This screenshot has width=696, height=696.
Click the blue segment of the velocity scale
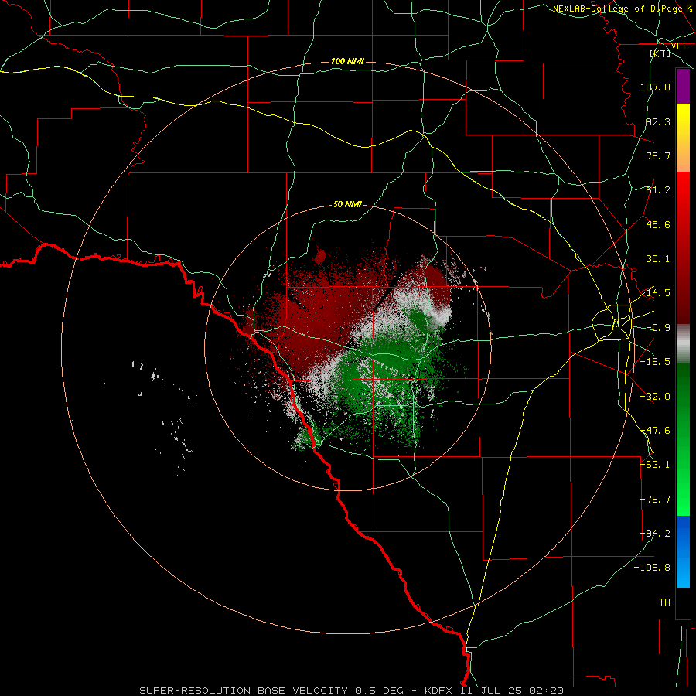coord(683,551)
